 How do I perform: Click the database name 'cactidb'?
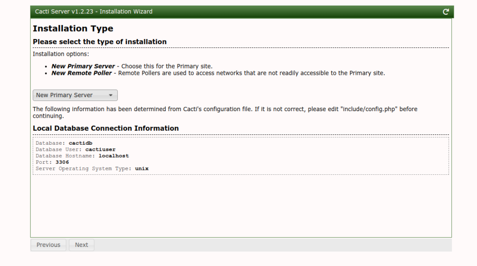pyautogui.click(x=81, y=143)
